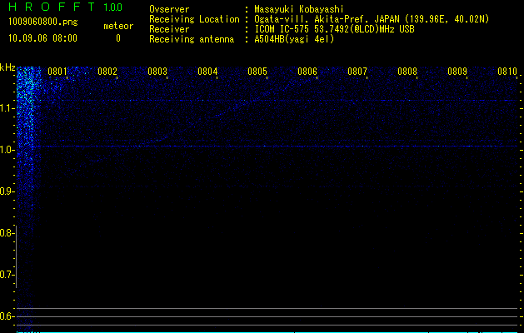Click the 0804 time marker
Screen dimensions: 524x333
207,72
